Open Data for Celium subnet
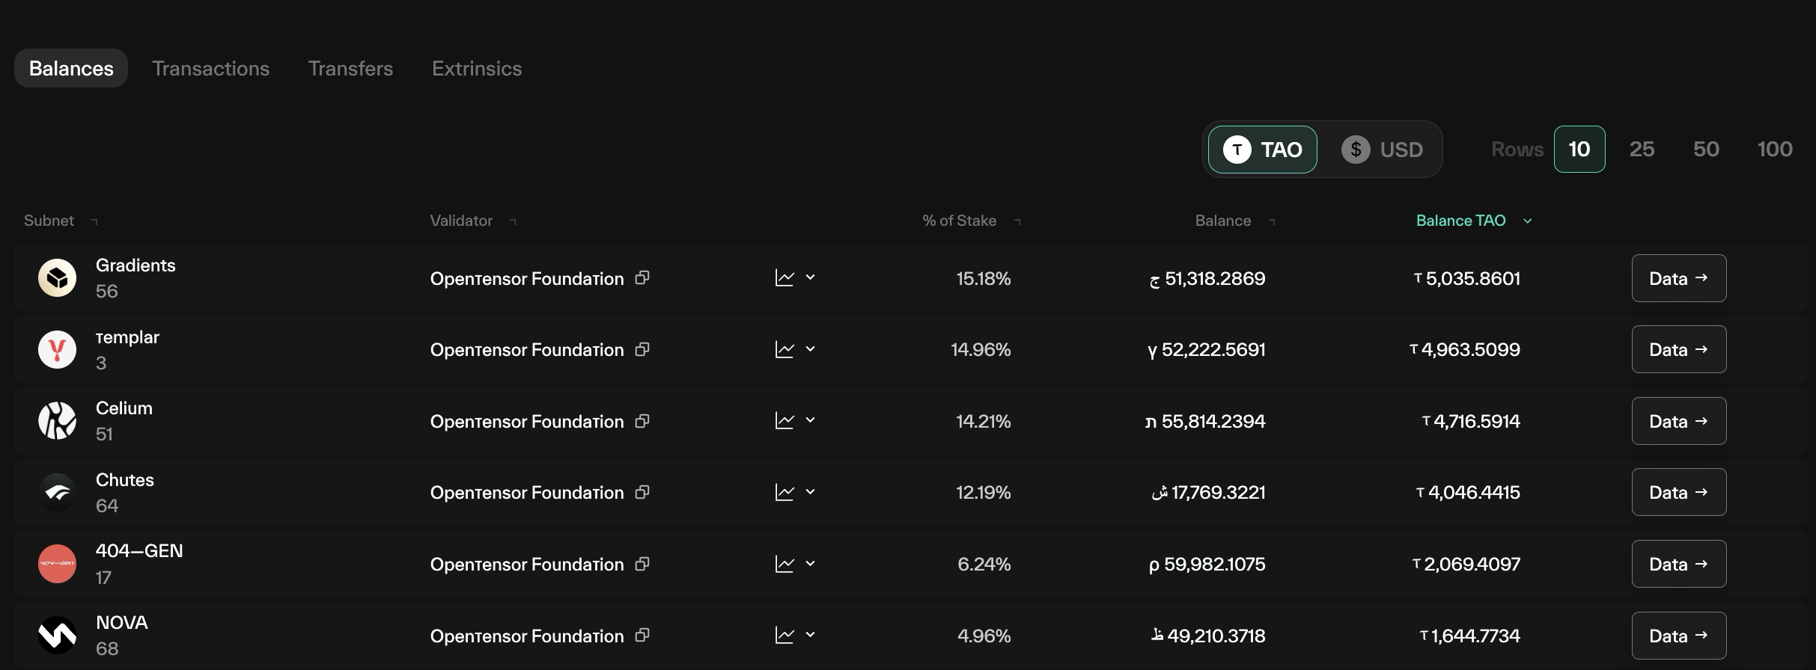 click(x=1679, y=421)
